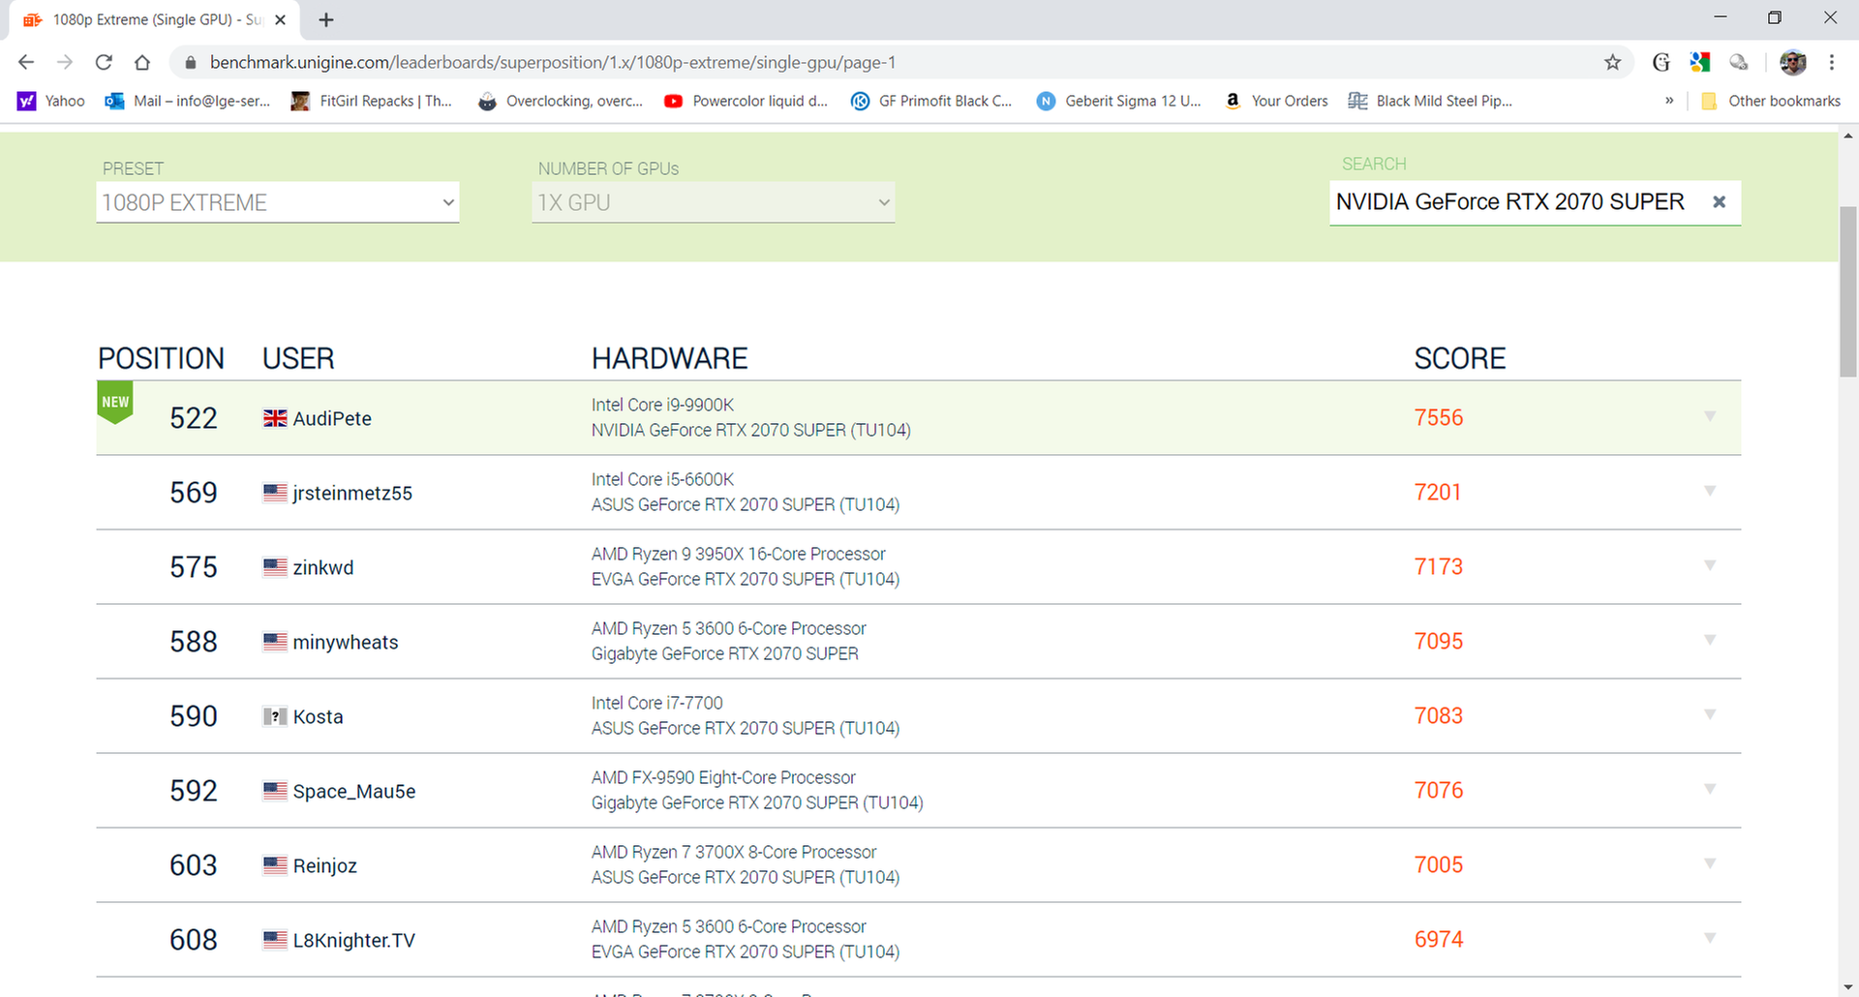The height and width of the screenshot is (997, 1859).
Task: Click the user profile avatar icon
Action: coord(1793,62)
